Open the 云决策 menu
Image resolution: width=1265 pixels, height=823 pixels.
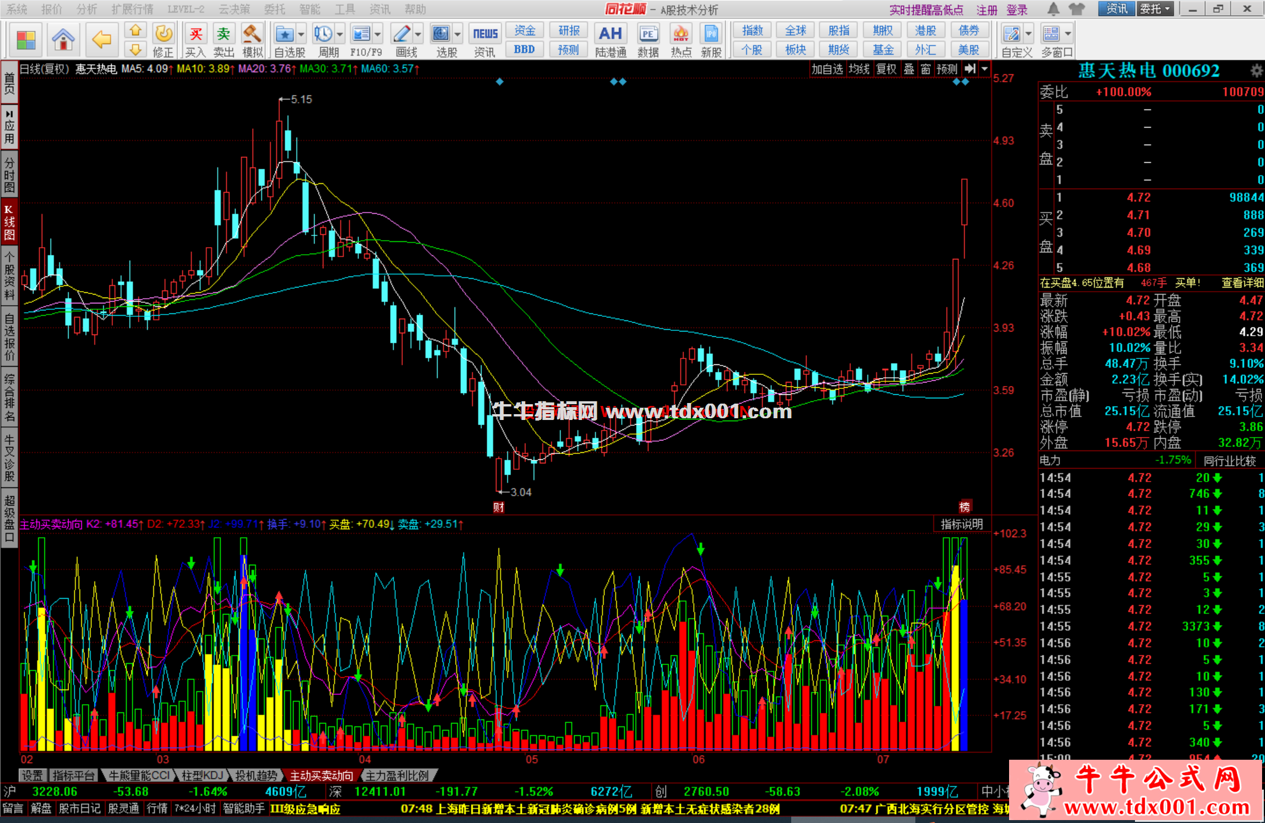234,9
